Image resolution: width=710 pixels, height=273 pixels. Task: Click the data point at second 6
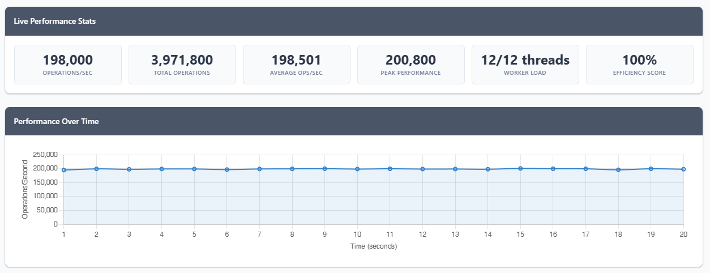(x=227, y=169)
